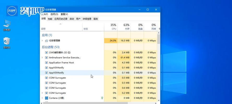232x104 pixels.
Task: Select the Application Frame Host row text
Action: point(61,63)
